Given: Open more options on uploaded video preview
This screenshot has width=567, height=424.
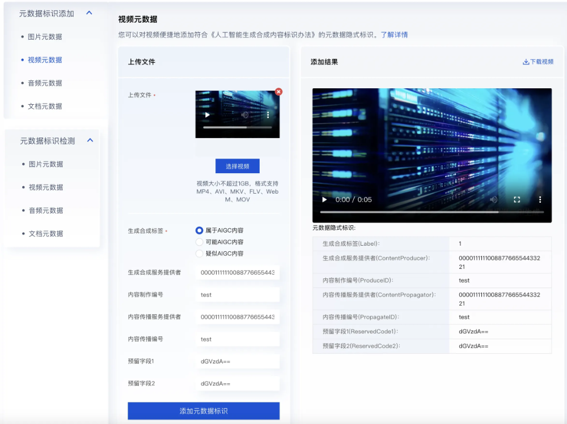Looking at the screenshot, I should [268, 115].
